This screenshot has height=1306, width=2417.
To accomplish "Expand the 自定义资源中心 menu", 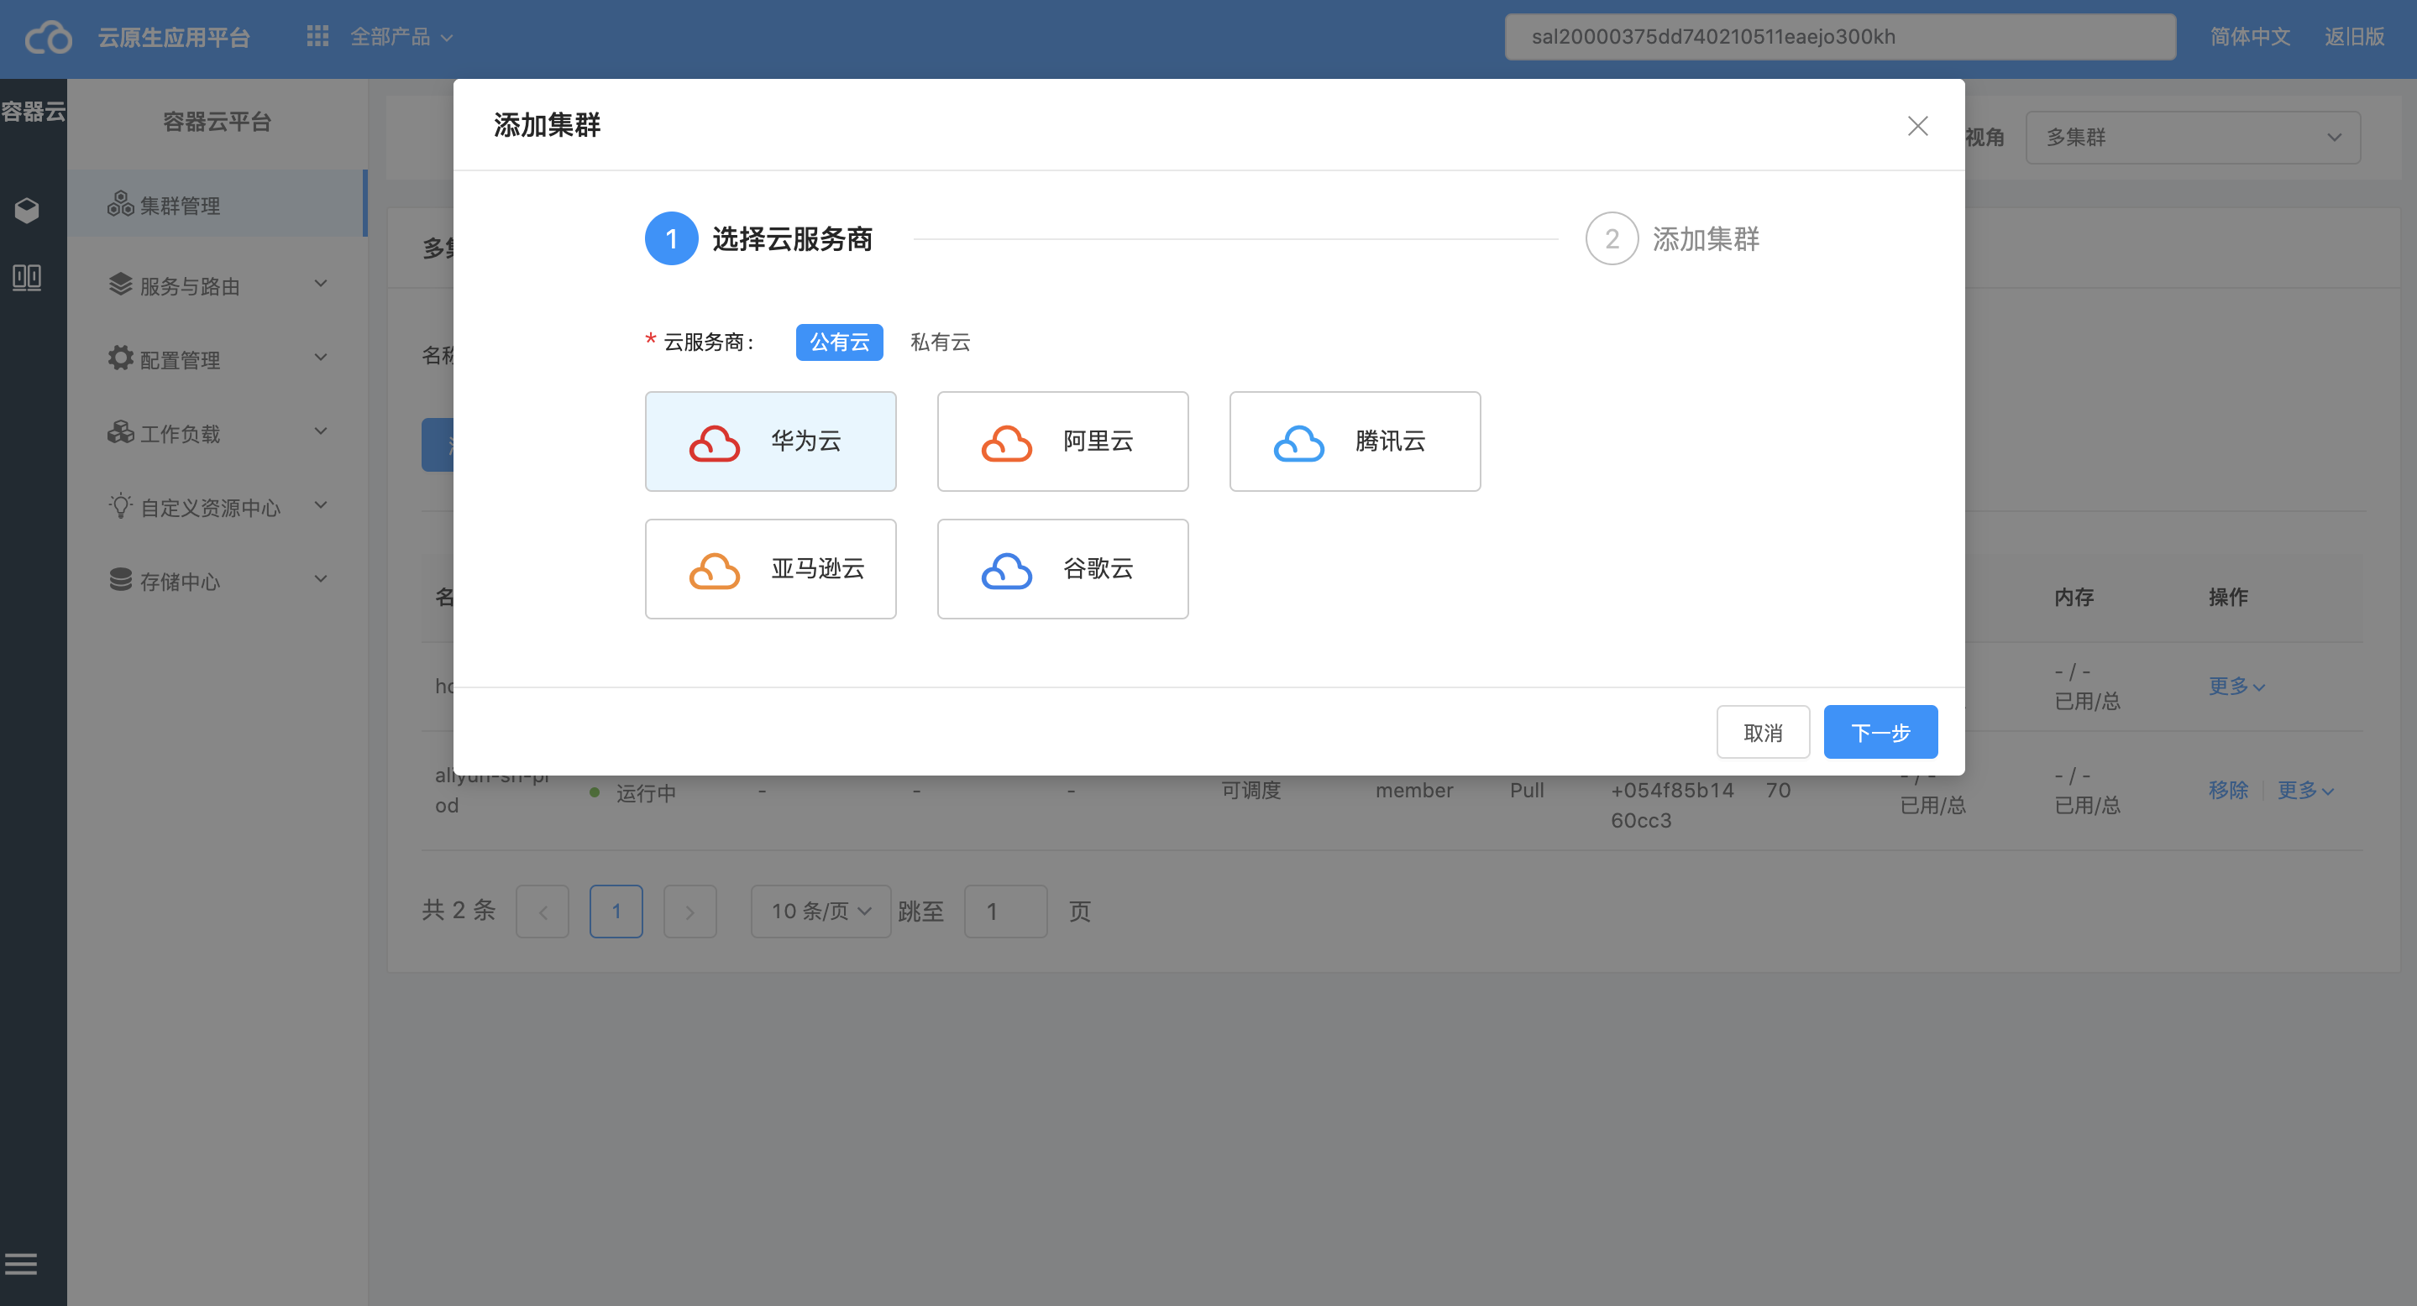I will click(x=321, y=506).
